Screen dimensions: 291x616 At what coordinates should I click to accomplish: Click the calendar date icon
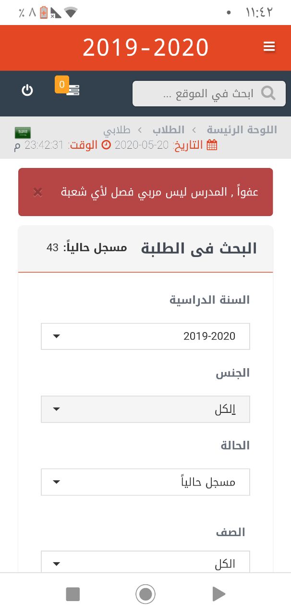pyautogui.click(x=212, y=145)
